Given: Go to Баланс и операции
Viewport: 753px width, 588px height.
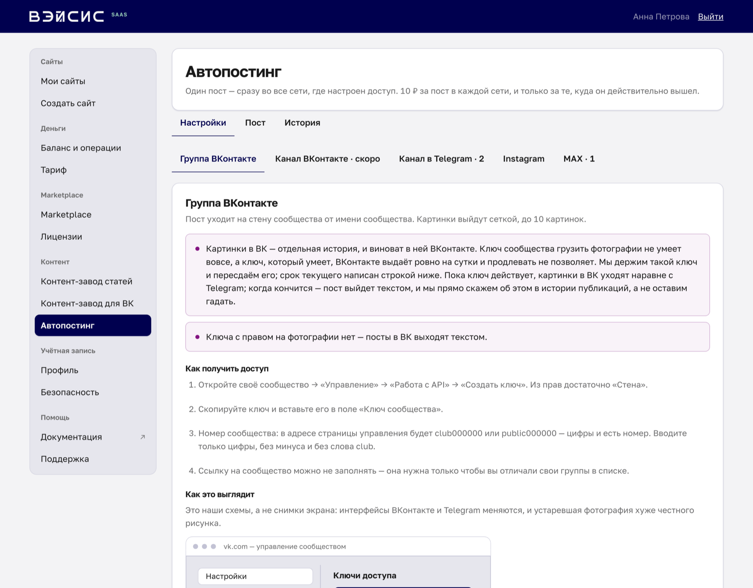Looking at the screenshot, I should [x=93, y=148].
